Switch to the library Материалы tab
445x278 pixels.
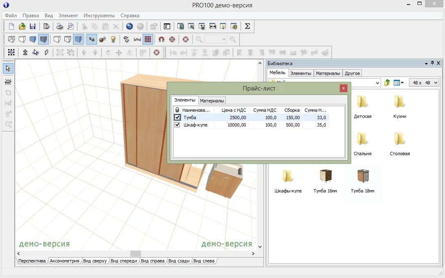pyautogui.click(x=328, y=73)
